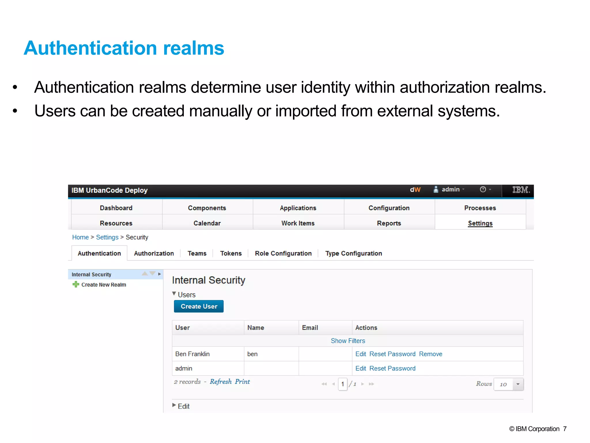The height and width of the screenshot is (443, 590).
Task: Click the IBM UrbanCode Deploy title
Action: tap(109, 190)
